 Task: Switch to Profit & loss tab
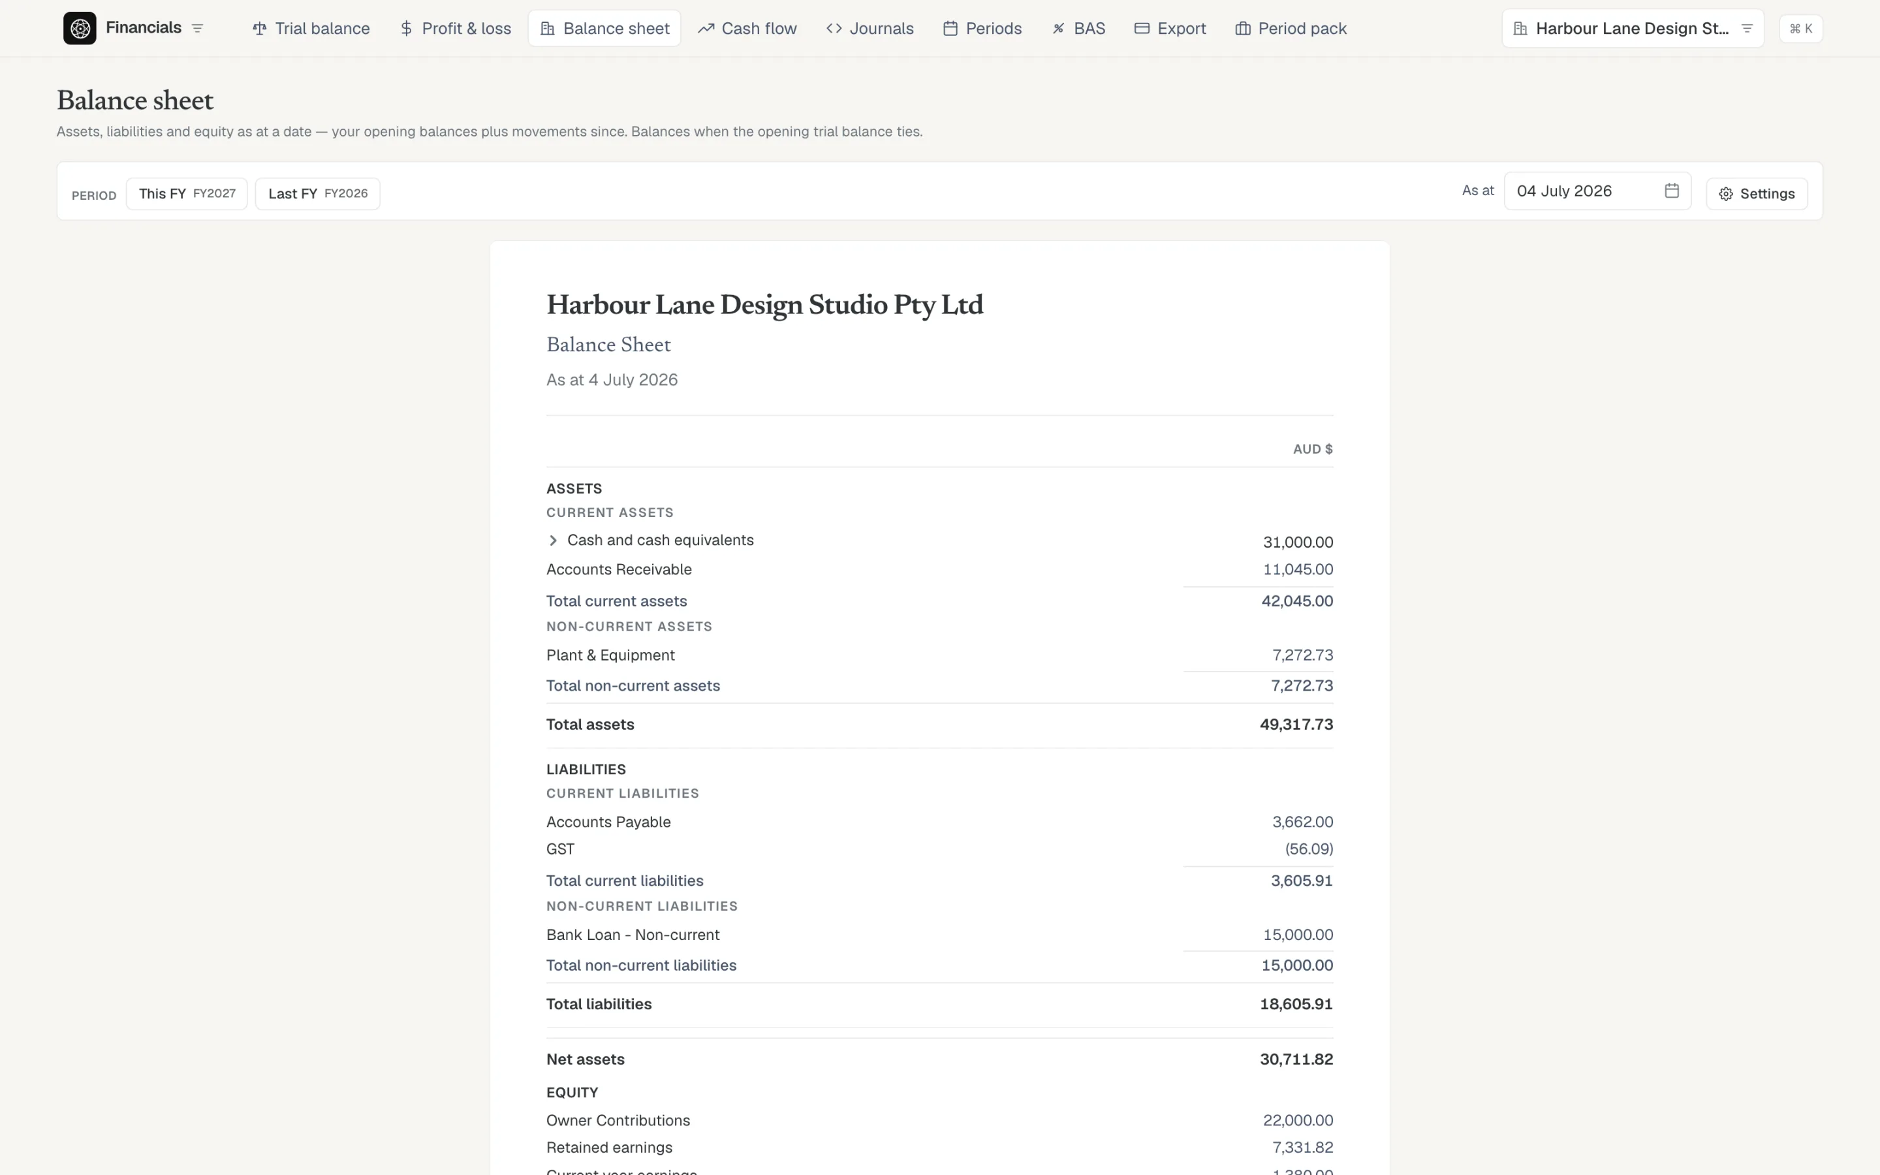tap(455, 29)
